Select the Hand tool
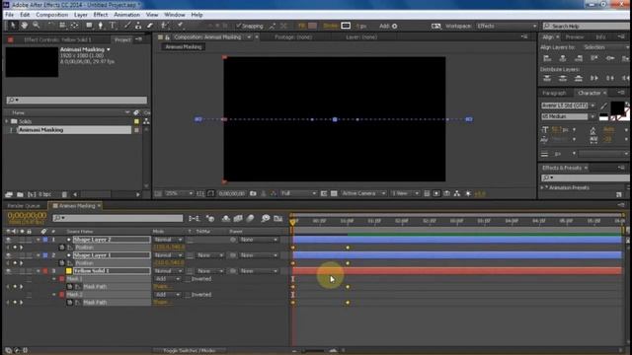This screenshot has height=355, width=632. tap(24, 26)
